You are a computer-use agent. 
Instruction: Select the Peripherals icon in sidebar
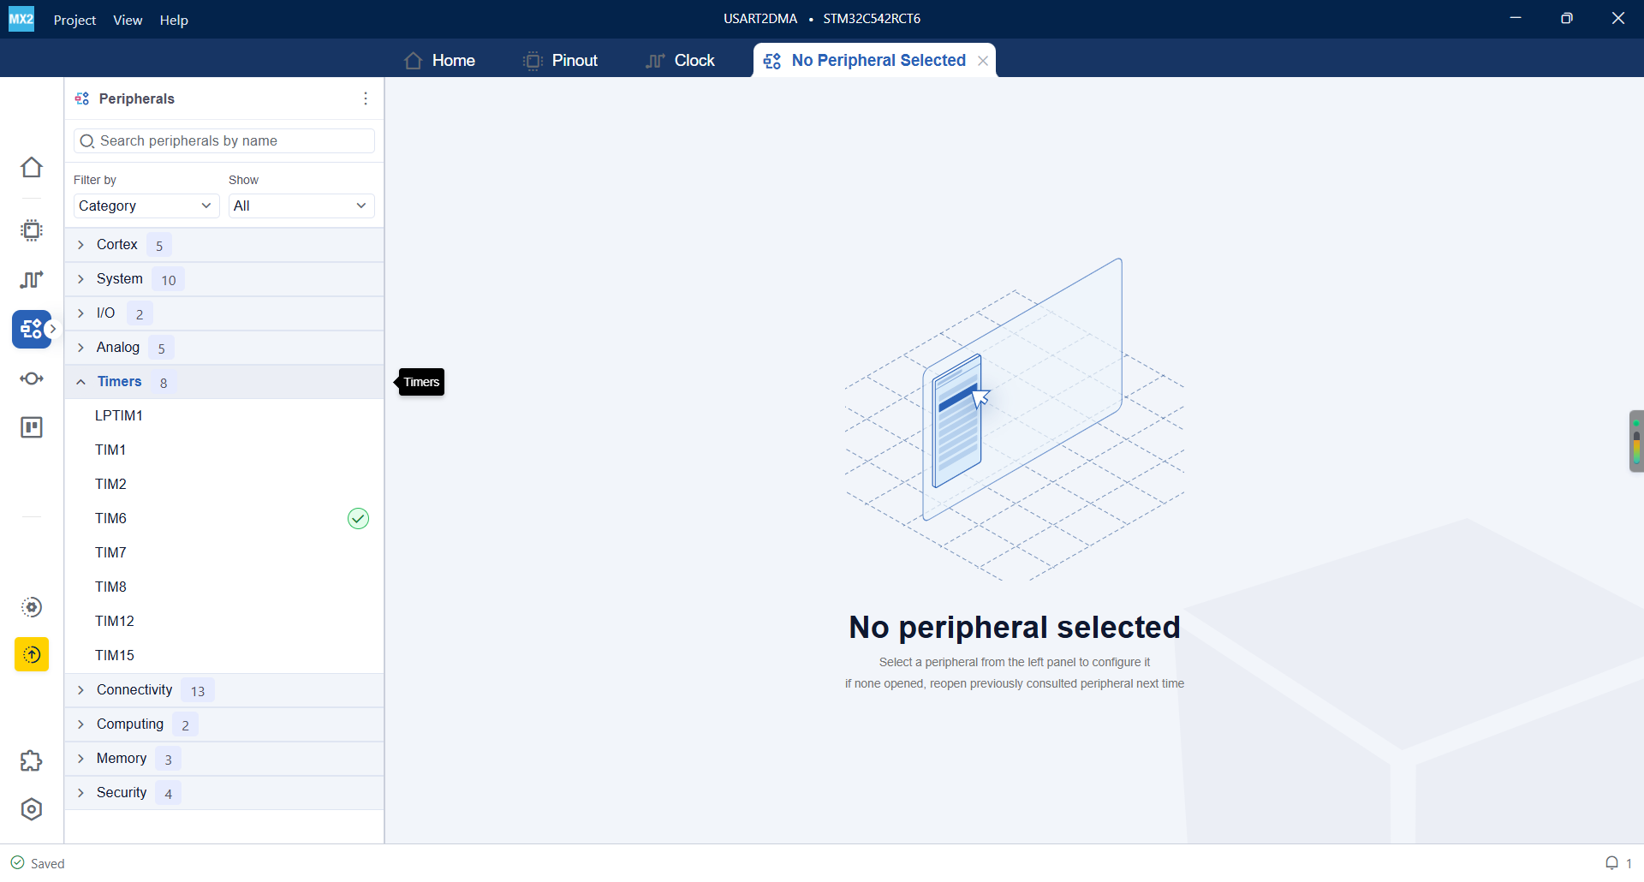pos(32,329)
